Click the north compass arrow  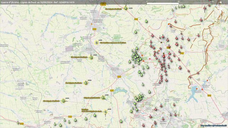tap(221, 7)
